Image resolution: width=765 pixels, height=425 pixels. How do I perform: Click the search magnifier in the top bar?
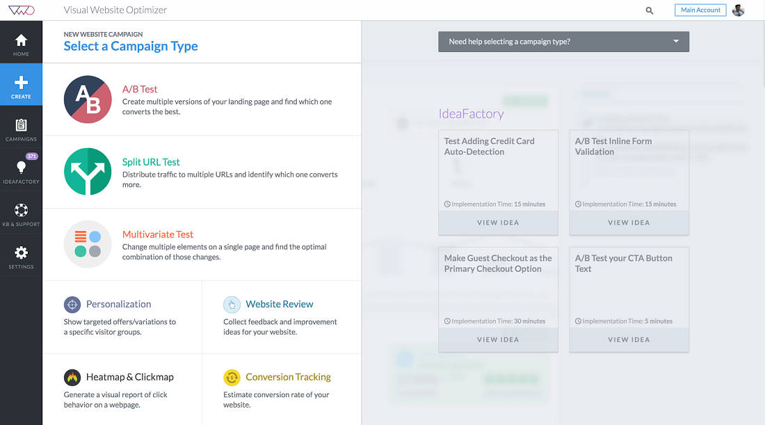click(649, 10)
